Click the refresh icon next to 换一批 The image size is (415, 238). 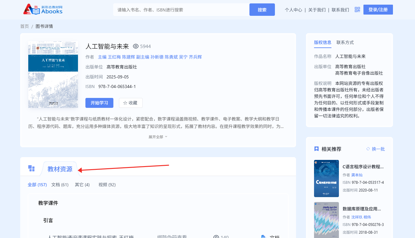pos(368,149)
